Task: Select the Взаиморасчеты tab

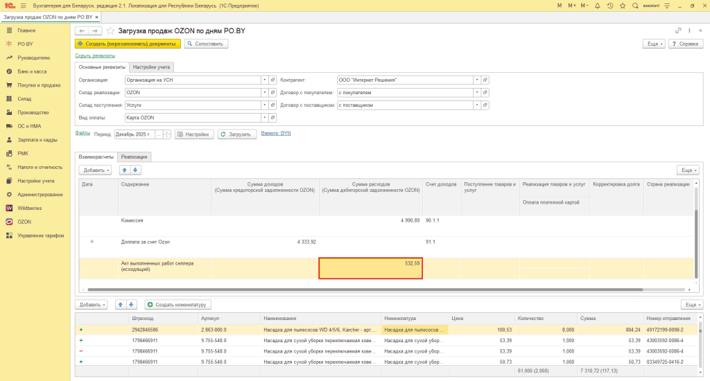Action: pos(96,157)
